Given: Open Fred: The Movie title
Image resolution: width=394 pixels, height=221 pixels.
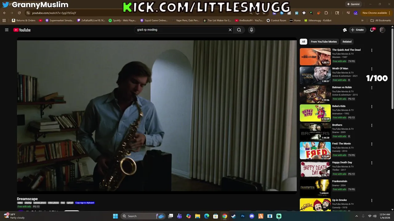Looking at the screenshot, I should [341, 144].
